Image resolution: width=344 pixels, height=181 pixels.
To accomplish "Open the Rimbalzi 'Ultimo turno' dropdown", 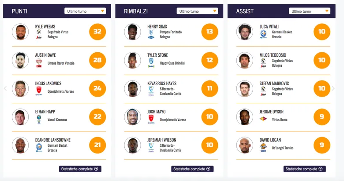I will (x=198, y=11).
